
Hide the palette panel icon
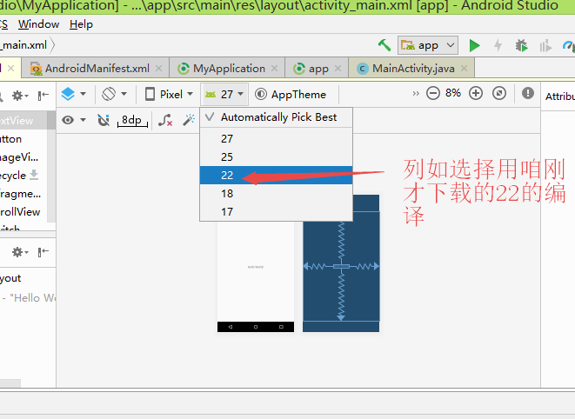point(43,96)
